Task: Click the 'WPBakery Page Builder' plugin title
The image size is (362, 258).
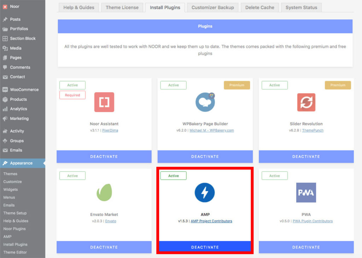Action: (x=205, y=124)
